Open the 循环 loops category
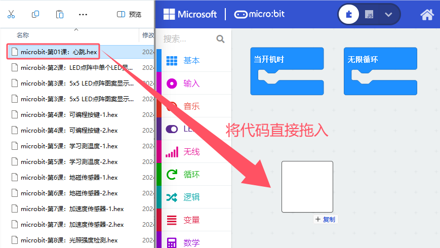 click(x=194, y=175)
